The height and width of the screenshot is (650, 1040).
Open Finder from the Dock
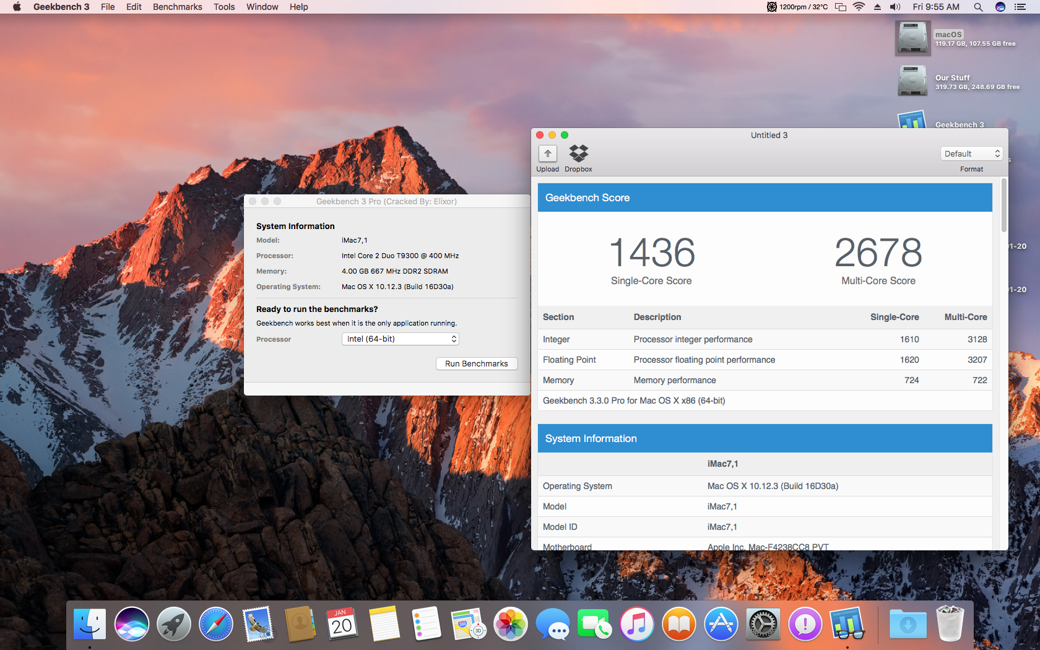90,624
